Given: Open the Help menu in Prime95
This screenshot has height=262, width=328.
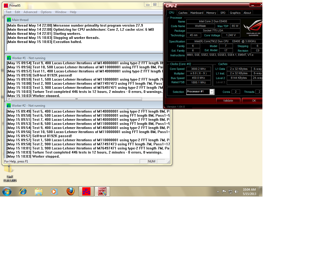Looking at the screenshot, I should tap(73, 12).
